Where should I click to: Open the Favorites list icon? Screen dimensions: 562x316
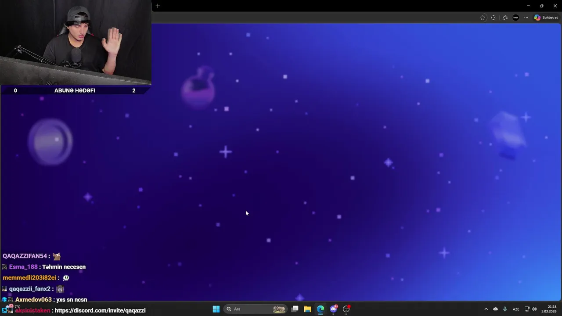click(x=505, y=18)
